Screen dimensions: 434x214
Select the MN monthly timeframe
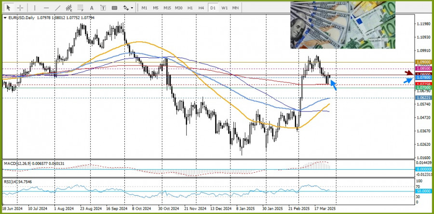(x=236, y=8)
